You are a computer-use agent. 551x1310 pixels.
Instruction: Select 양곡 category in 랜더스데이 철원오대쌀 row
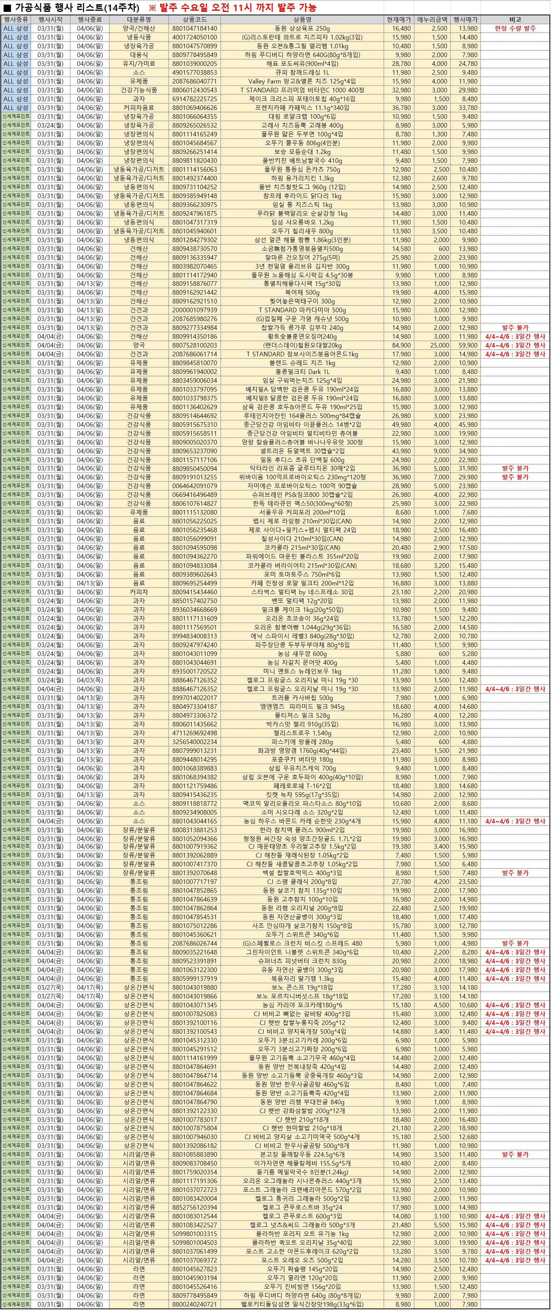139,345
